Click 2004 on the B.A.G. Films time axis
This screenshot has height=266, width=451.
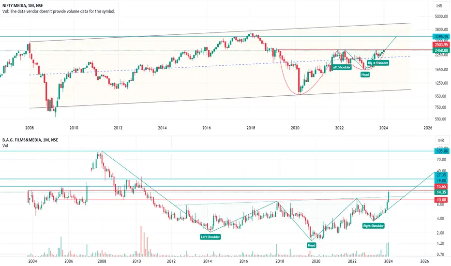click(32, 261)
